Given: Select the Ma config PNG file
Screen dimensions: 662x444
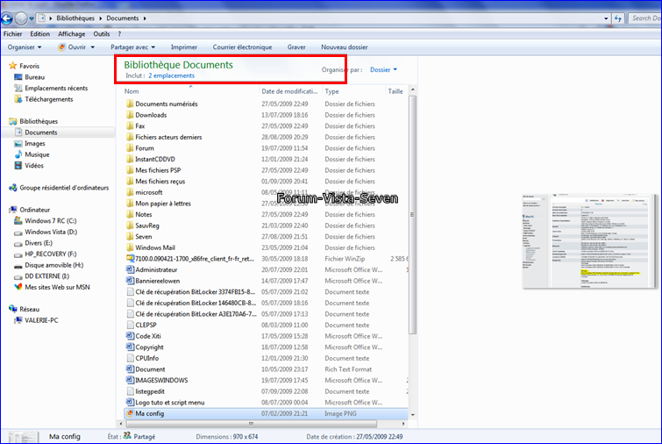Looking at the screenshot, I should pos(149,413).
